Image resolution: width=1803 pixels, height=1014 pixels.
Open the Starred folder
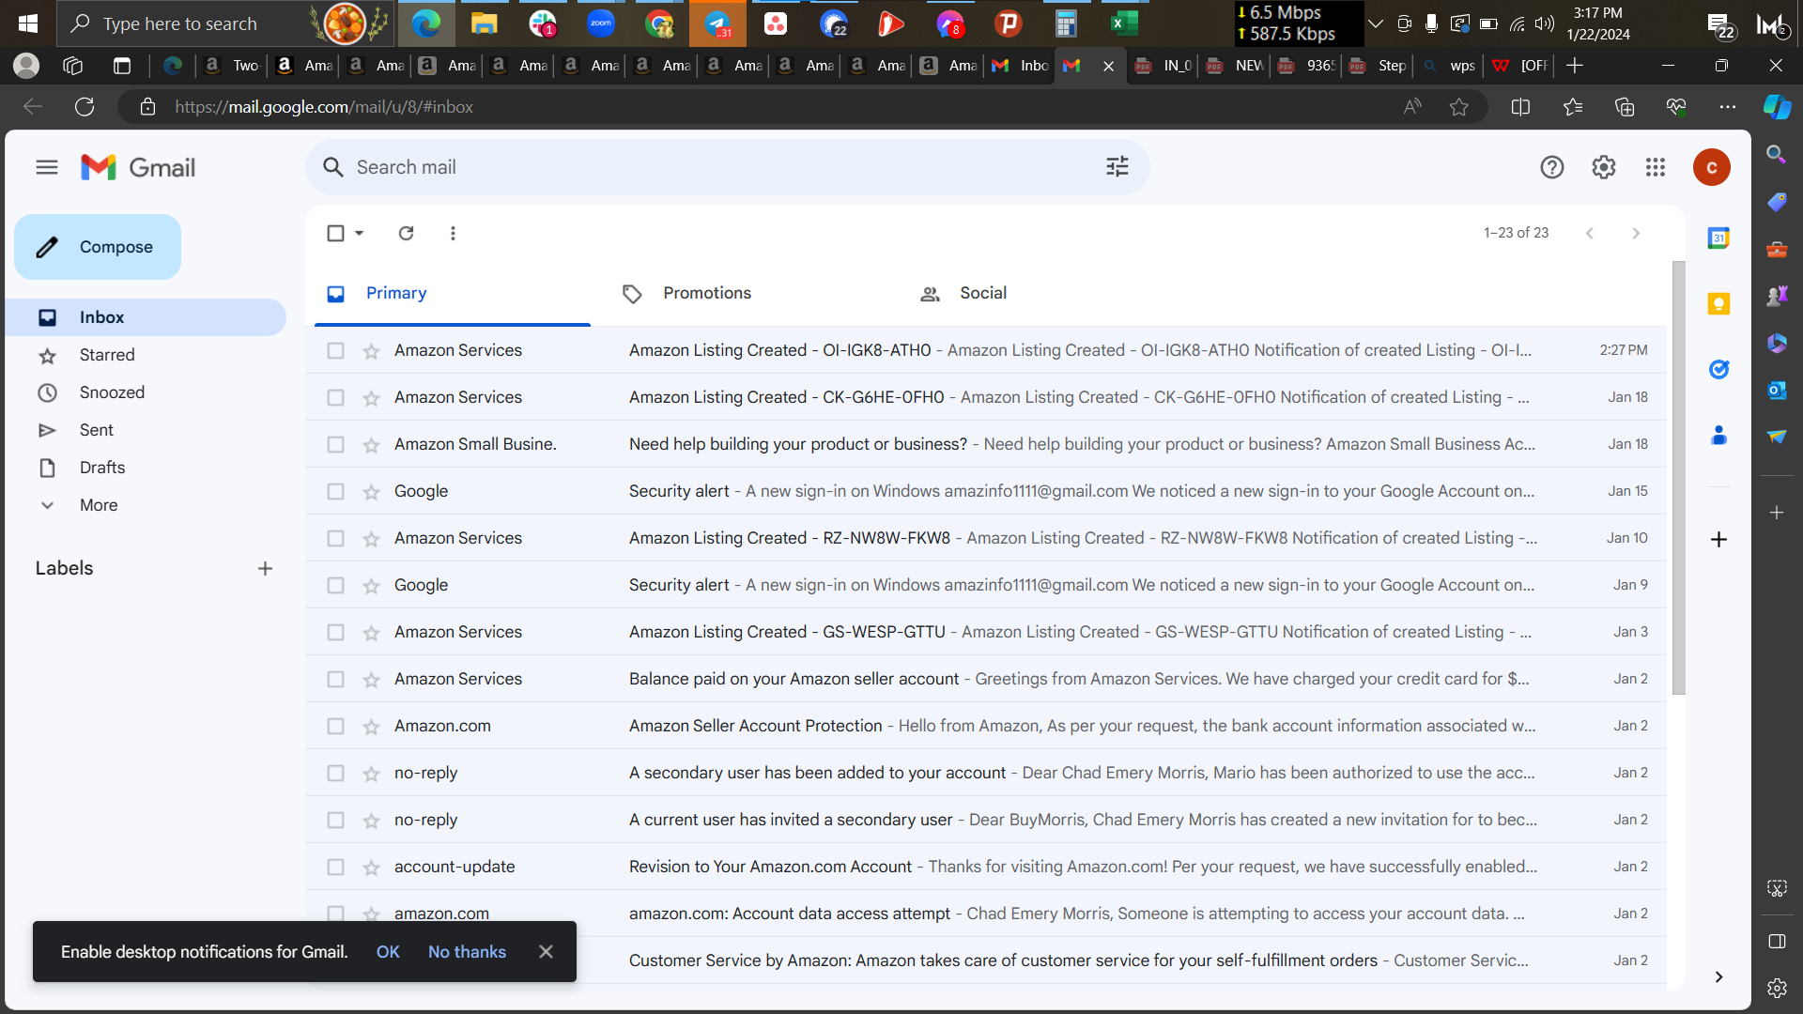(x=146, y=355)
